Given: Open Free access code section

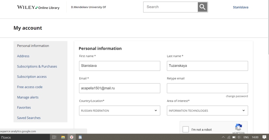Looking at the screenshot, I should pos(30,87).
